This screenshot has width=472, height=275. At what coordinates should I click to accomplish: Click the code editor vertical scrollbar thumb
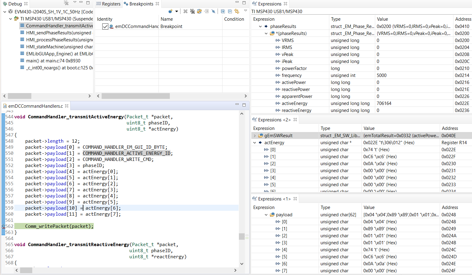[x=242, y=236]
